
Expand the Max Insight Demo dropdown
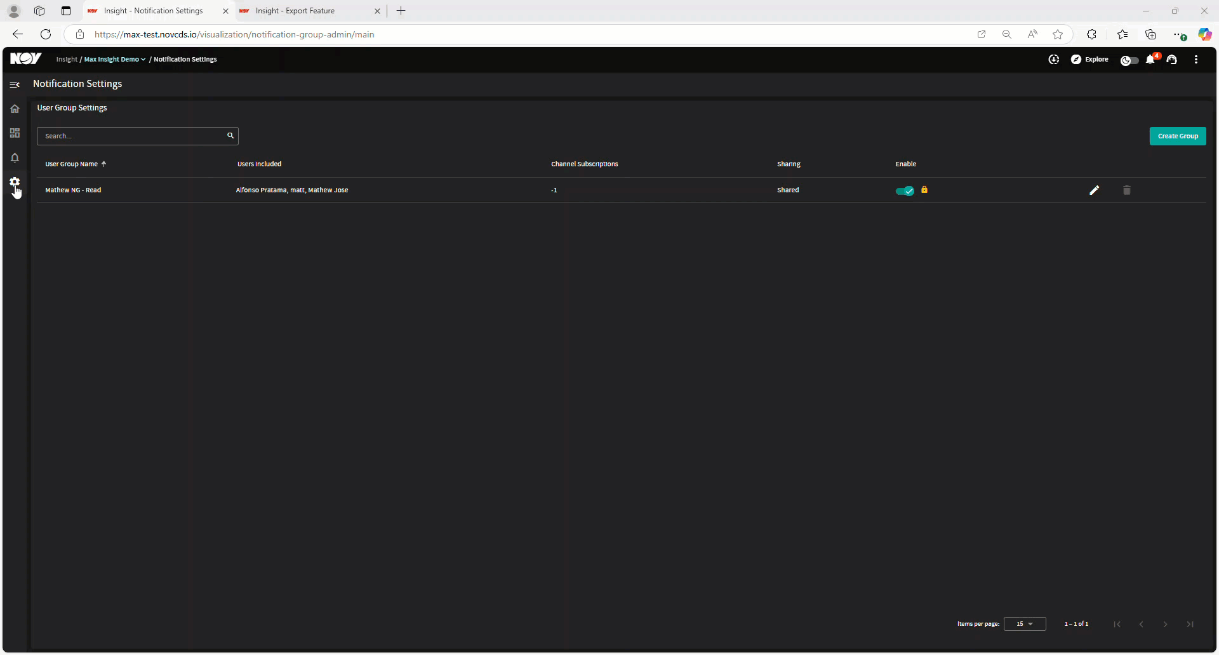[115, 59]
